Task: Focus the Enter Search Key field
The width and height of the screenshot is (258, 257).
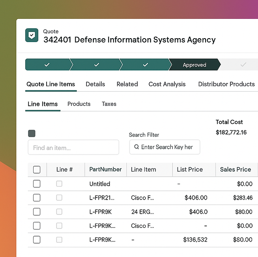Action: [165, 147]
